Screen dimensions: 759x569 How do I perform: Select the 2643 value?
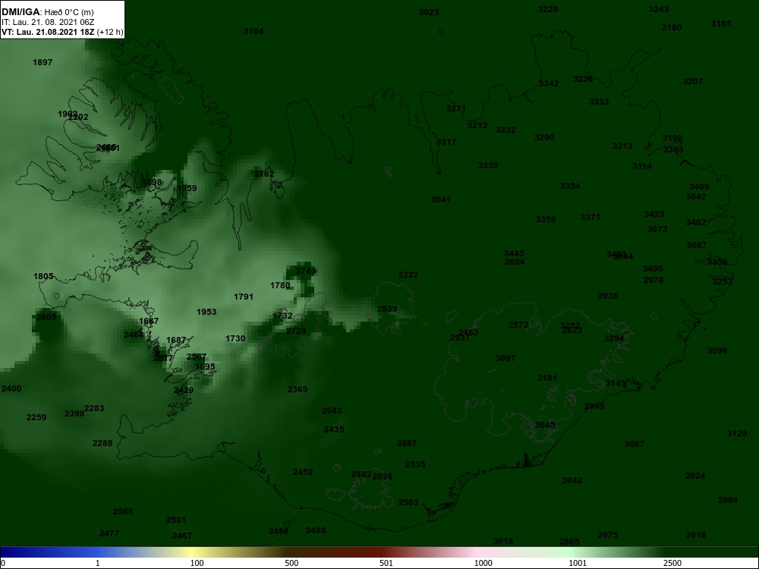(332, 410)
